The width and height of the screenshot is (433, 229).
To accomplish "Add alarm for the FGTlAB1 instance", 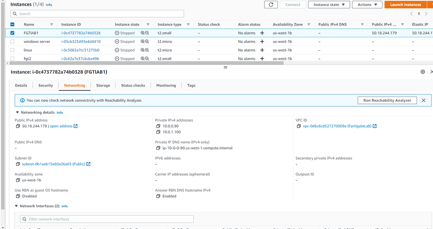I will (262, 33).
